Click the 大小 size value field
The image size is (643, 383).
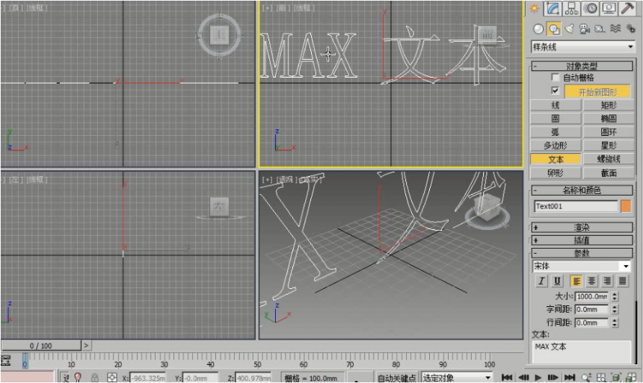[x=591, y=296]
